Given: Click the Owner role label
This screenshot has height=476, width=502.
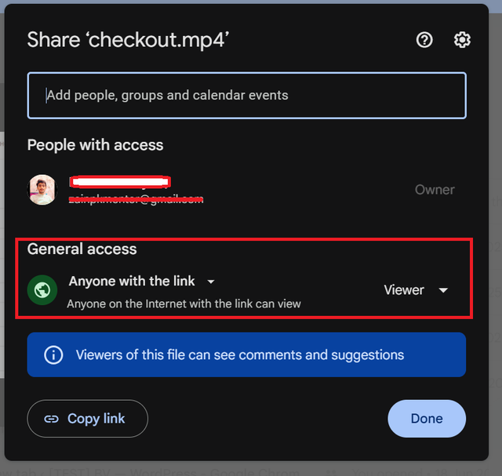Looking at the screenshot, I should click(x=435, y=190).
